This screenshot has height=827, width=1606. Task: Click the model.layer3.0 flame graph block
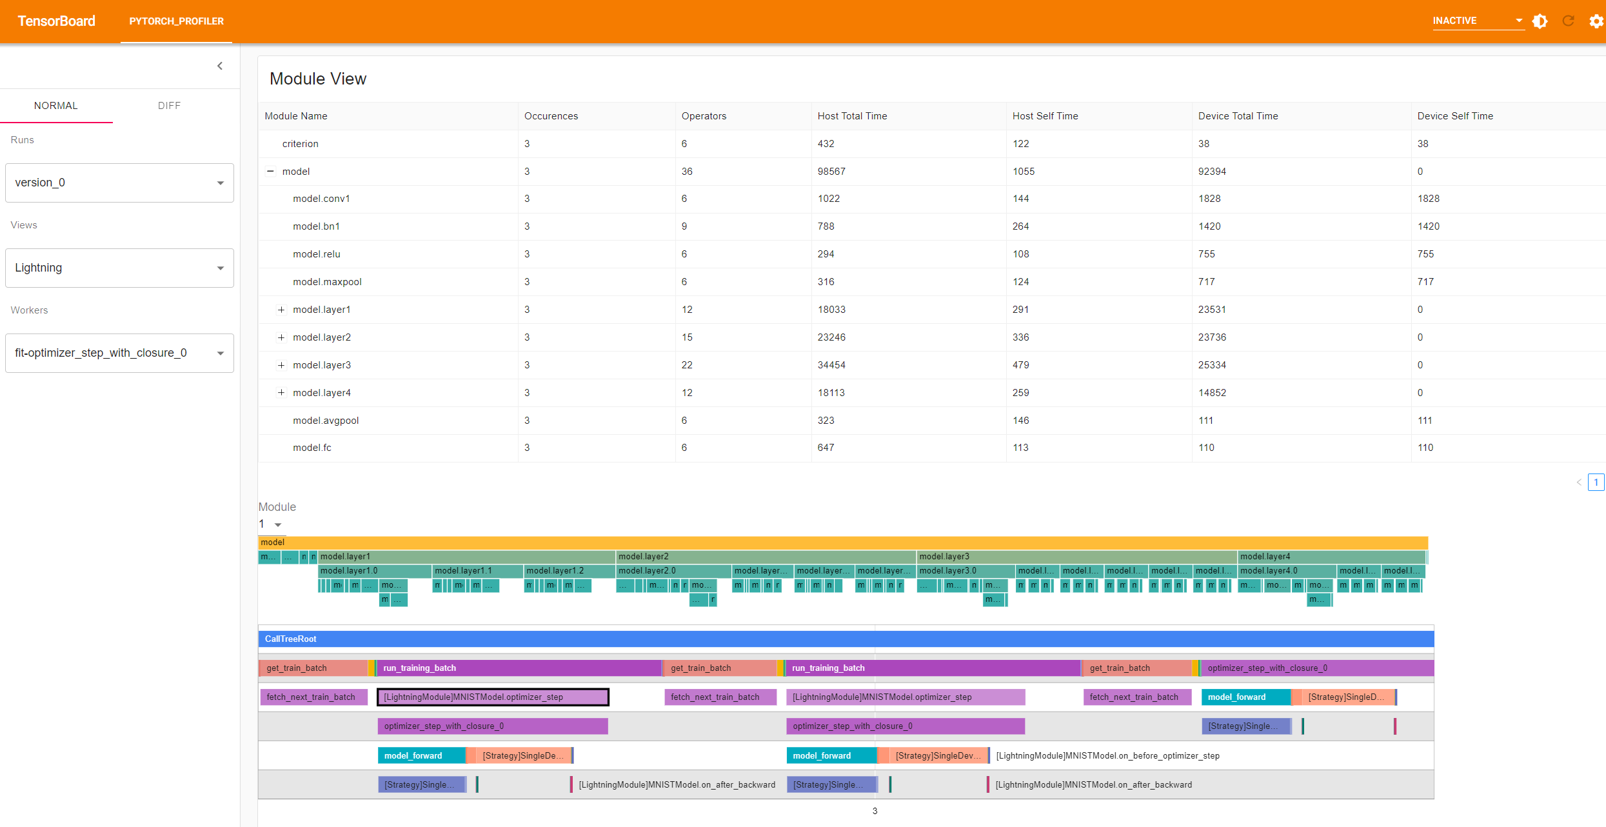pyautogui.click(x=966, y=571)
